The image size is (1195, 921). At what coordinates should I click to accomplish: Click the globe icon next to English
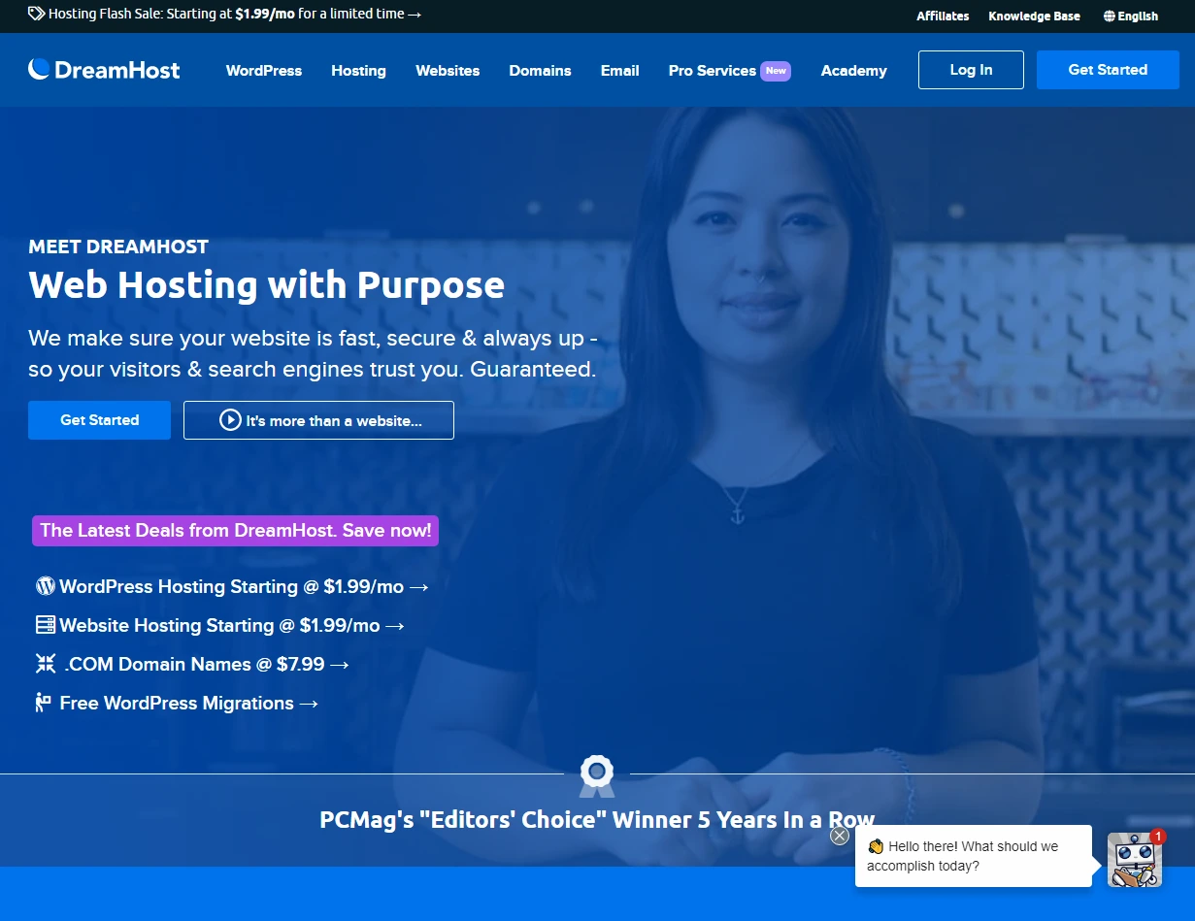pos(1110,16)
